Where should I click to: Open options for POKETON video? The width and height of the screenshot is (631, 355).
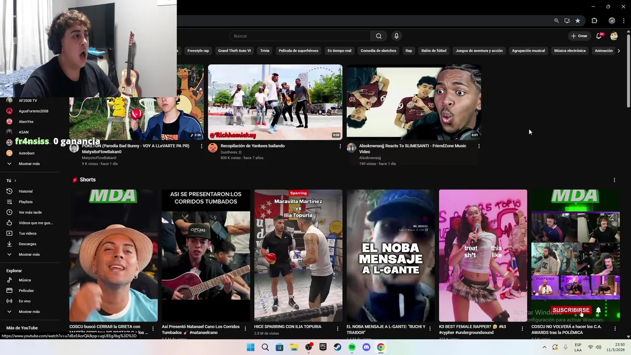(201, 146)
